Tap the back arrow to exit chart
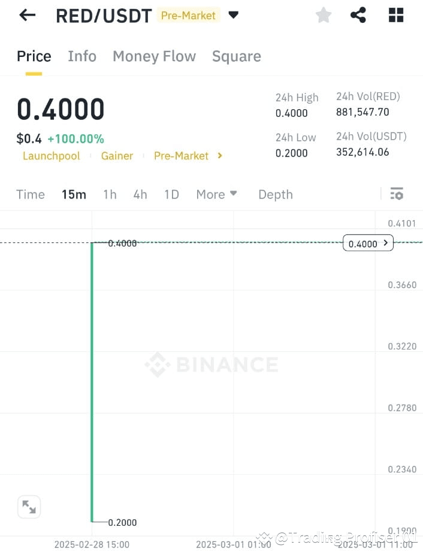This screenshot has width=423, height=551. pyautogui.click(x=27, y=15)
